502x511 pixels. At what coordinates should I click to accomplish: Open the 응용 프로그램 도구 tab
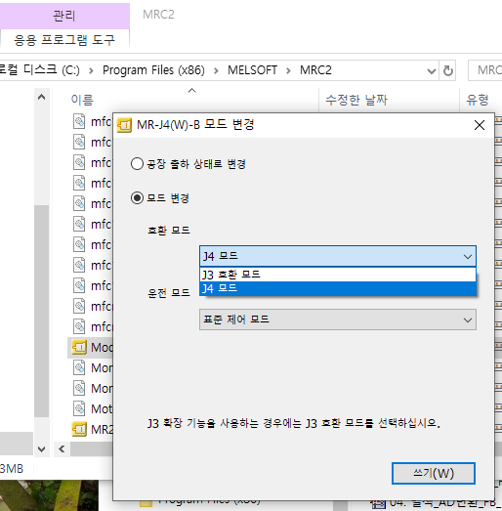(x=64, y=40)
